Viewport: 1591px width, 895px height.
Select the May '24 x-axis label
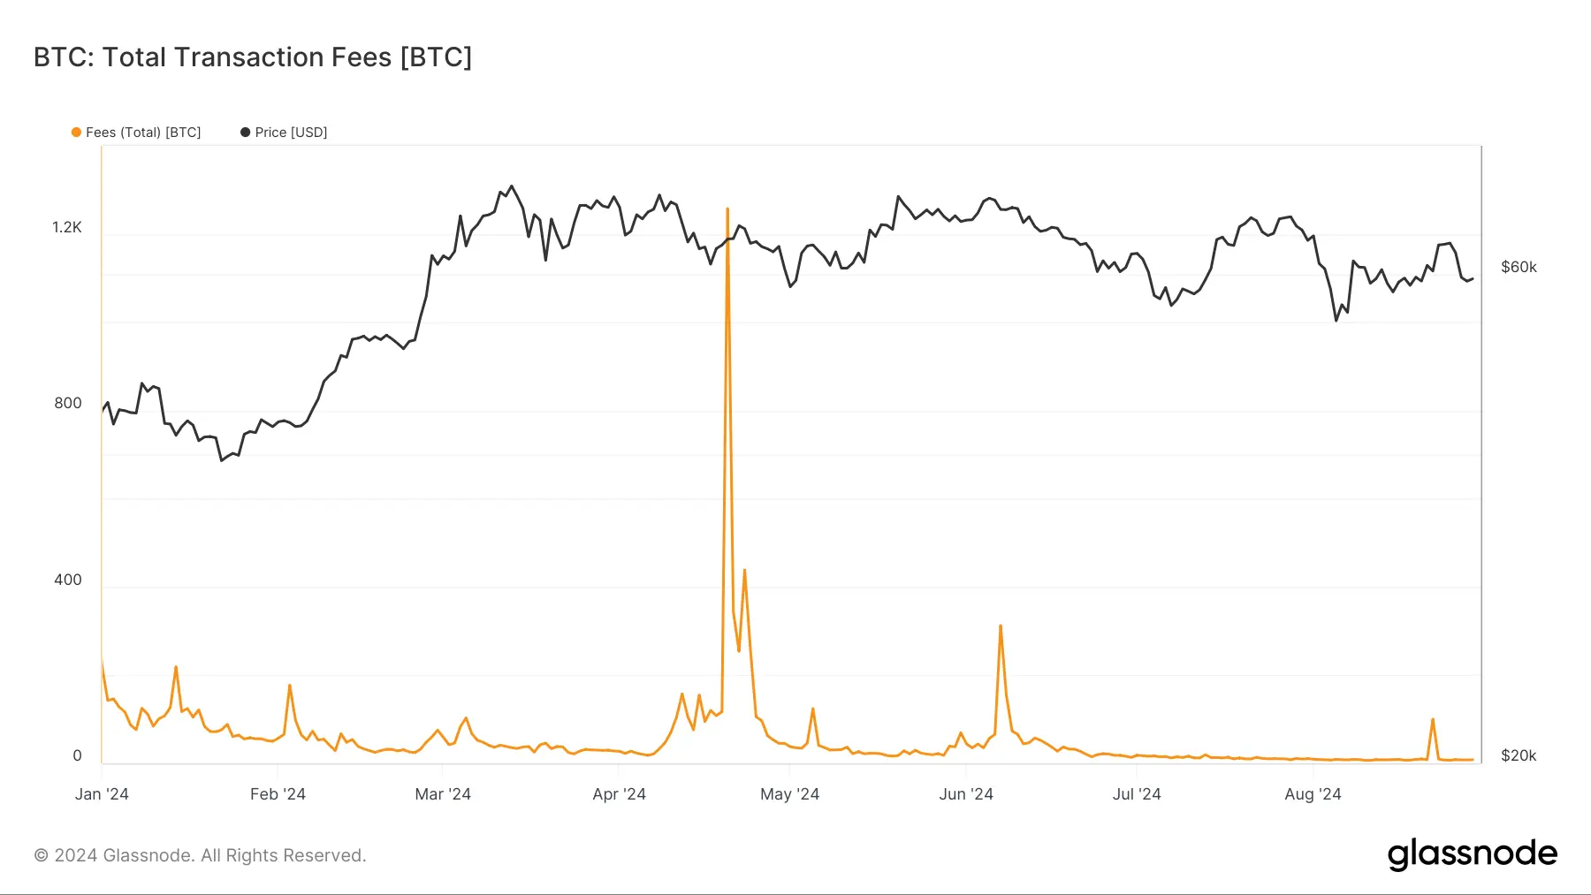789,794
